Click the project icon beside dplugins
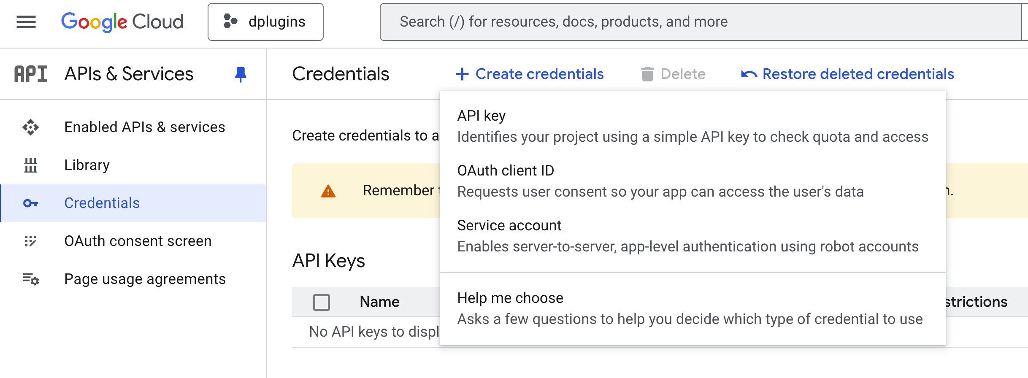Screen dimensions: 1028x378 [x=230, y=21]
